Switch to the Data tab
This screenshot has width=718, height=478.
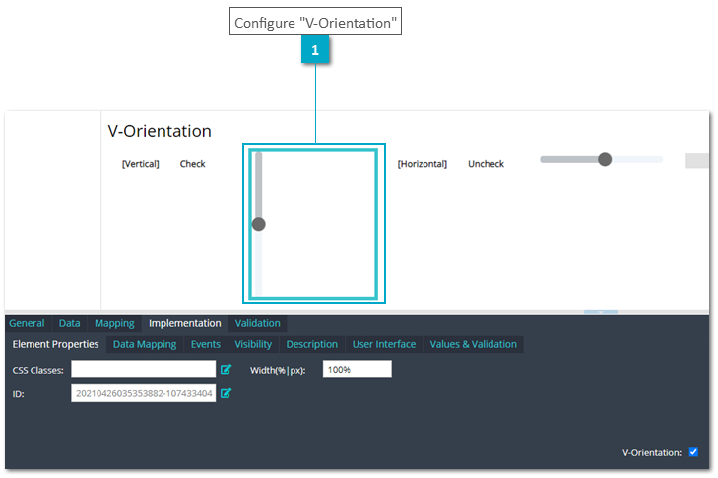70,323
